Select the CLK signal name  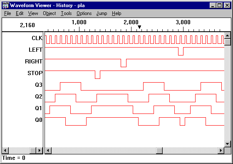click(37, 38)
